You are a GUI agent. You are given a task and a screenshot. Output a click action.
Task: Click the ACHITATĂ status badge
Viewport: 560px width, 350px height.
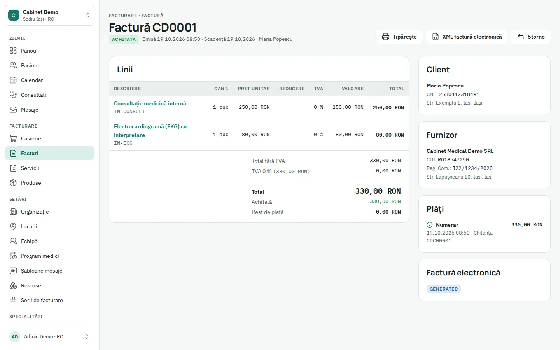click(124, 39)
